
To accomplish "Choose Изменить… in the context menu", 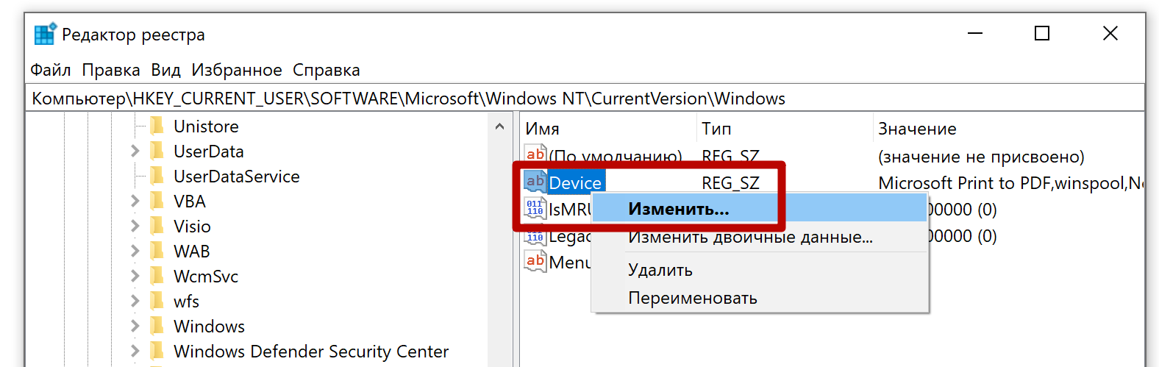I will pyautogui.click(x=678, y=210).
